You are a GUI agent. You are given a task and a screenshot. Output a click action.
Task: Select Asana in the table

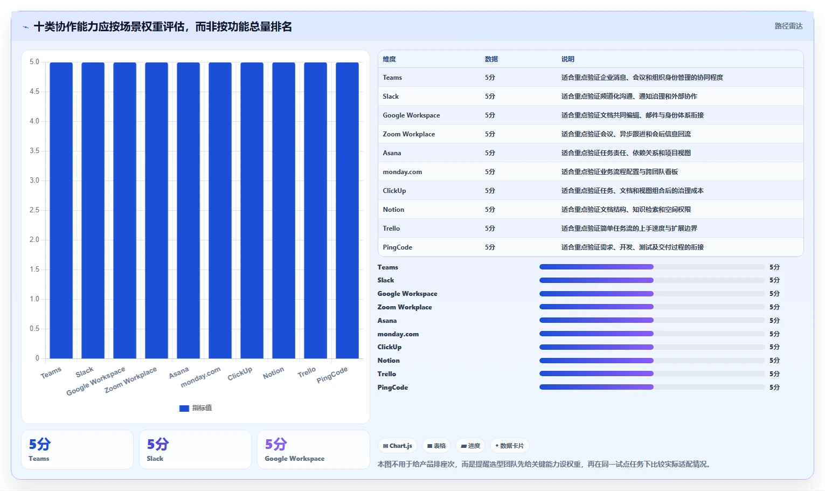tap(392, 153)
